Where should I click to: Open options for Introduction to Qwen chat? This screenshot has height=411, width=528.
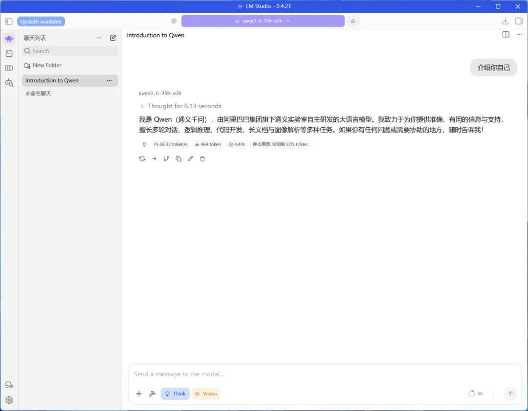[110, 81]
